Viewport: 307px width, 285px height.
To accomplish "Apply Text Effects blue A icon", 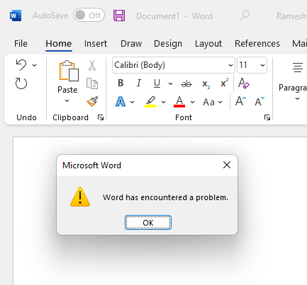I will coord(121,102).
